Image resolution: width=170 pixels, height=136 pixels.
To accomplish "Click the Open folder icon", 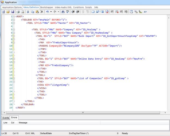I will (x=8, y=12).
